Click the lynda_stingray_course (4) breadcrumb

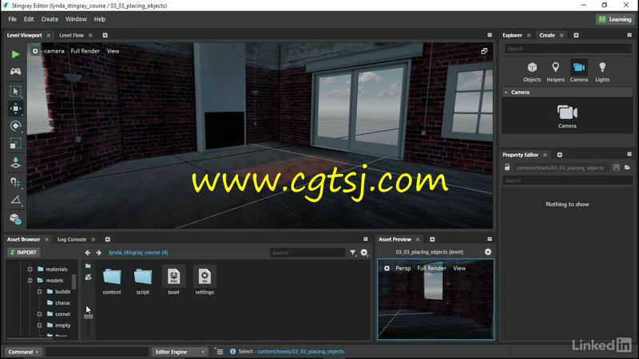pyautogui.click(x=138, y=252)
